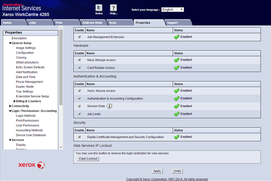Click green checkmark status for Job Limits
The image size is (271, 181).
click(176, 114)
